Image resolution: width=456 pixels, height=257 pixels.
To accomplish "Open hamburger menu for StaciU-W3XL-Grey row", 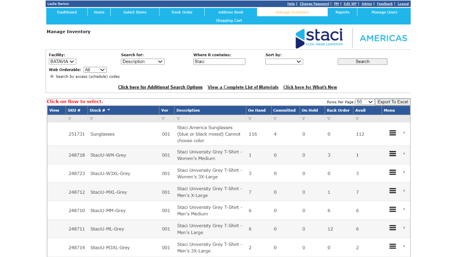I will click(392, 172).
